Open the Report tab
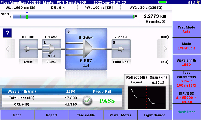Screen dimensions: 201x120 51,115
